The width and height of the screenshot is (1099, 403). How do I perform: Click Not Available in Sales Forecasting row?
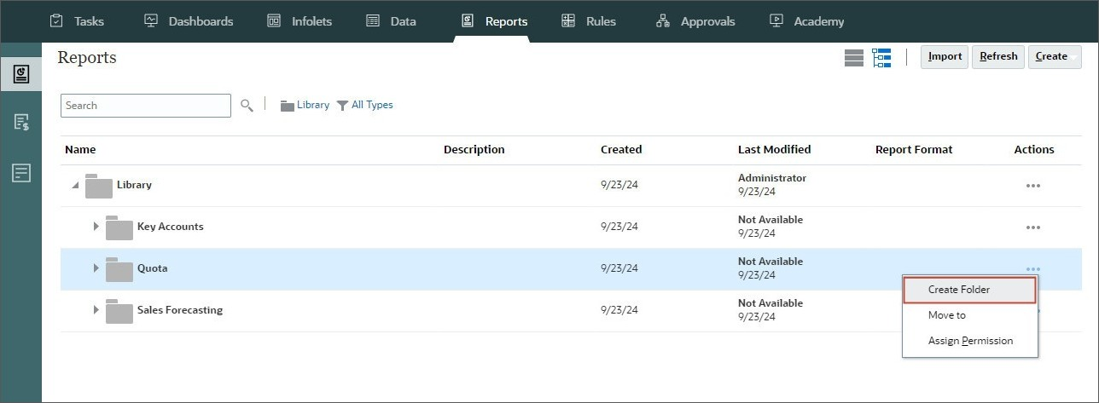770,303
